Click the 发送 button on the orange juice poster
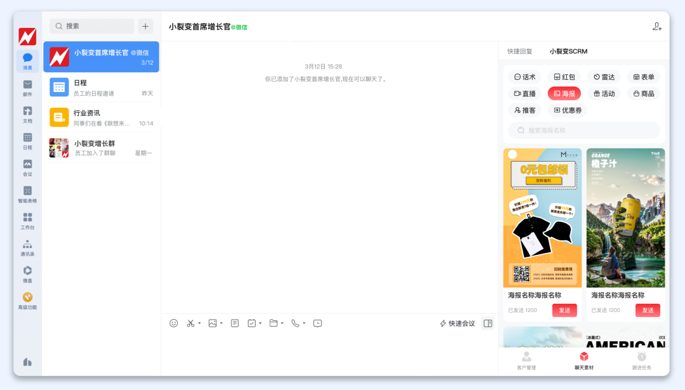Image resolution: width=685 pixels, height=390 pixels. coord(648,310)
